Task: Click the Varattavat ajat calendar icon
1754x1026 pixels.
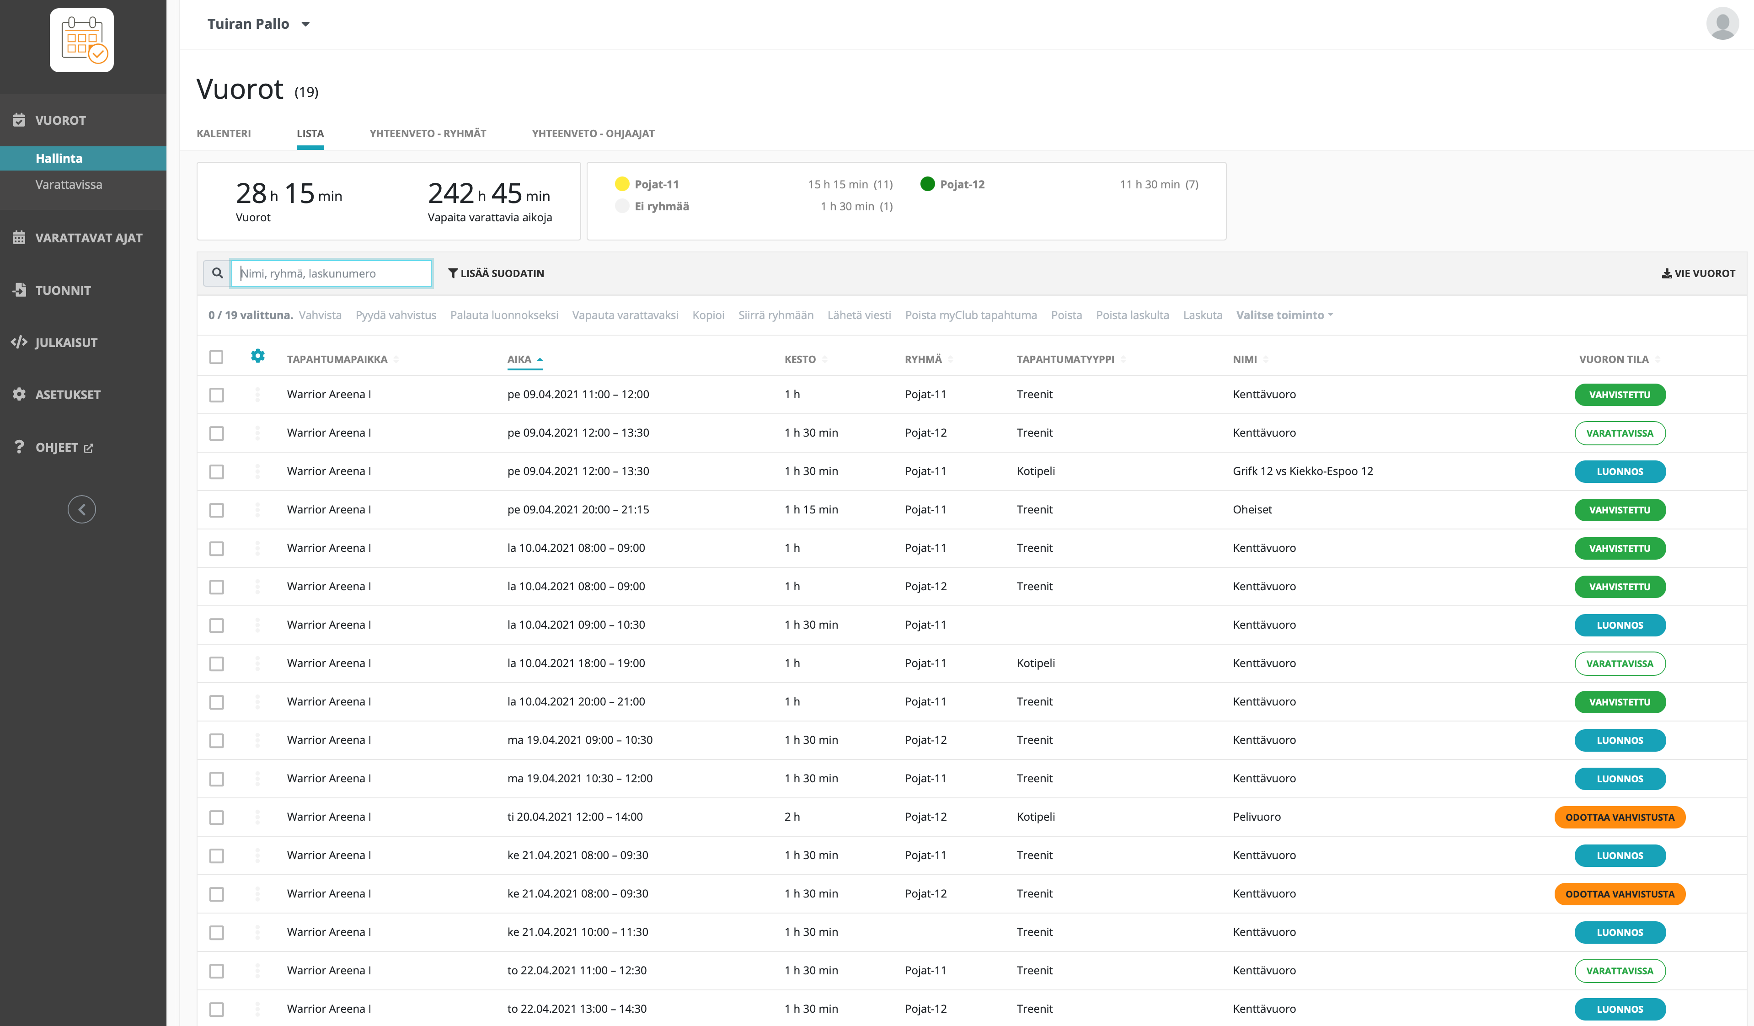Action: pos(19,237)
